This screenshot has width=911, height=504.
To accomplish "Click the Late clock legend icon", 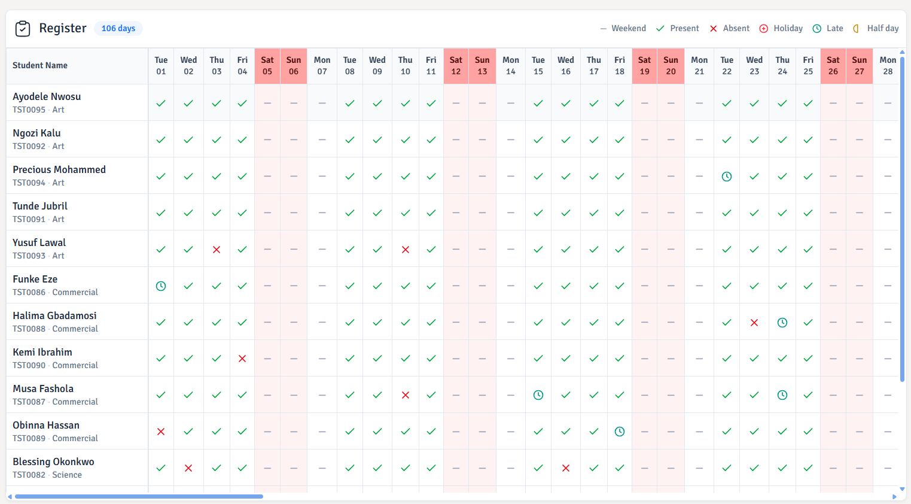I will [x=817, y=29].
